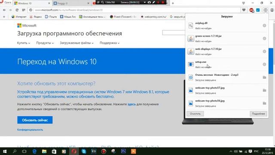Show webcam-toy-photo57.jpg in folder
Screen dimensions: 275x155
pyautogui.click(x=264, y=90)
